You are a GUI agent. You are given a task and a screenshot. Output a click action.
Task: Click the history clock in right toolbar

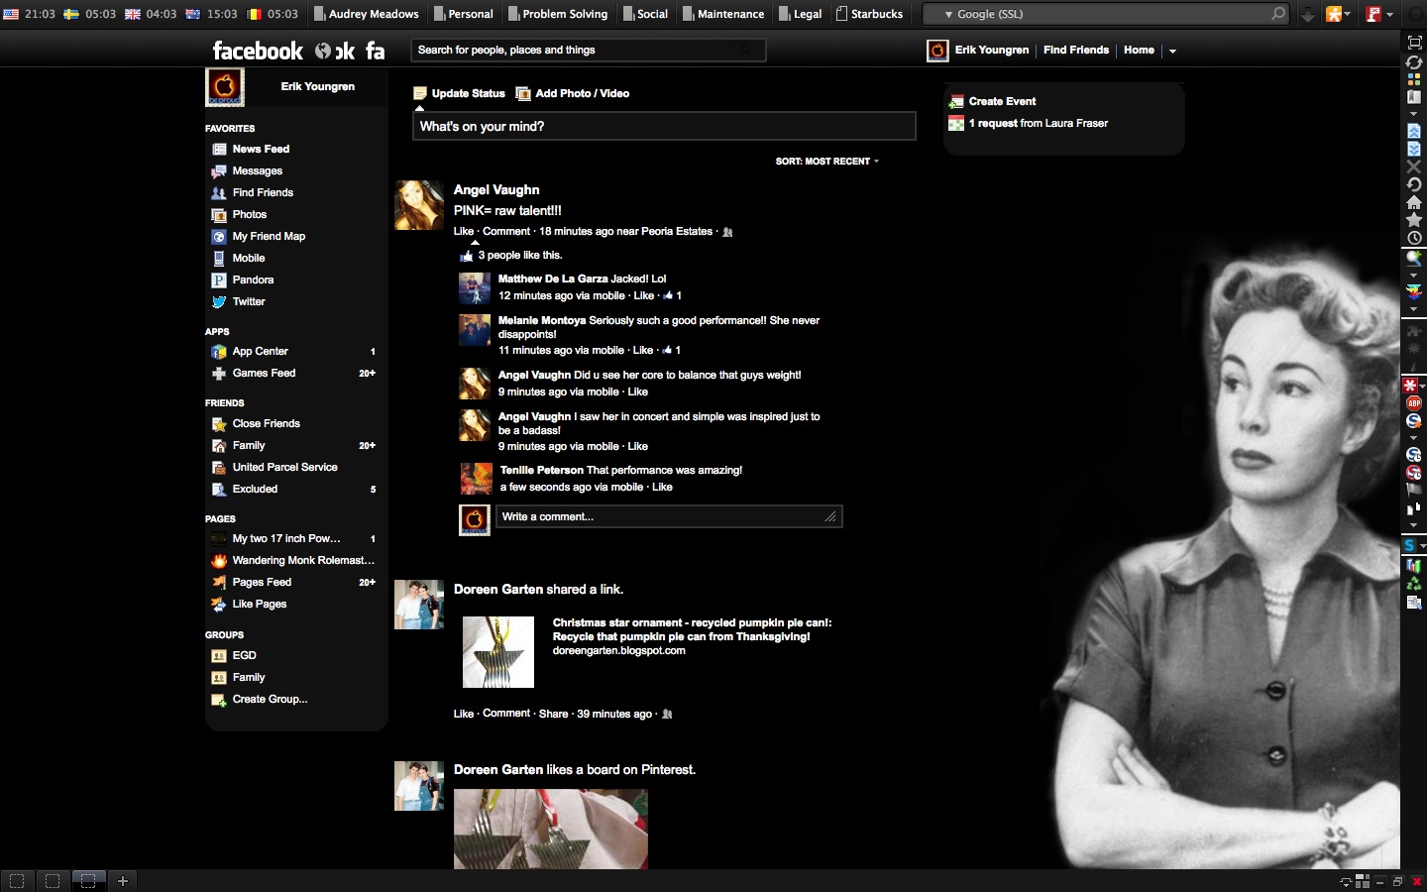(x=1414, y=238)
